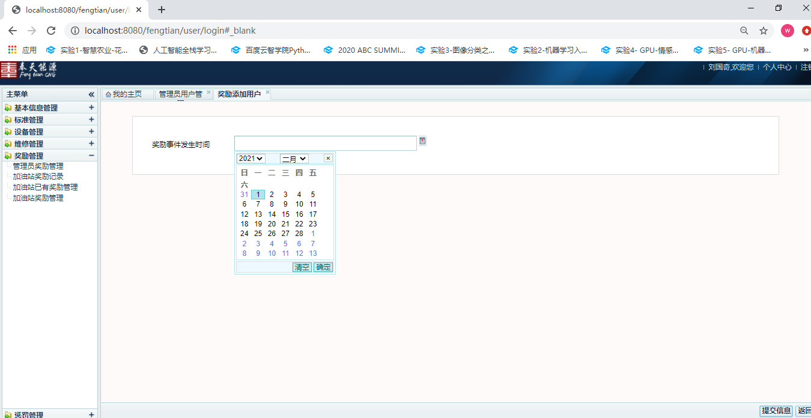Viewport: 811px width, 418px height.
Task: Reload the page with refresh icon
Action: [51, 31]
